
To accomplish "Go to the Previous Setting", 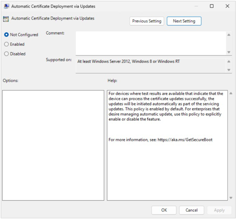I will point(147,21).
